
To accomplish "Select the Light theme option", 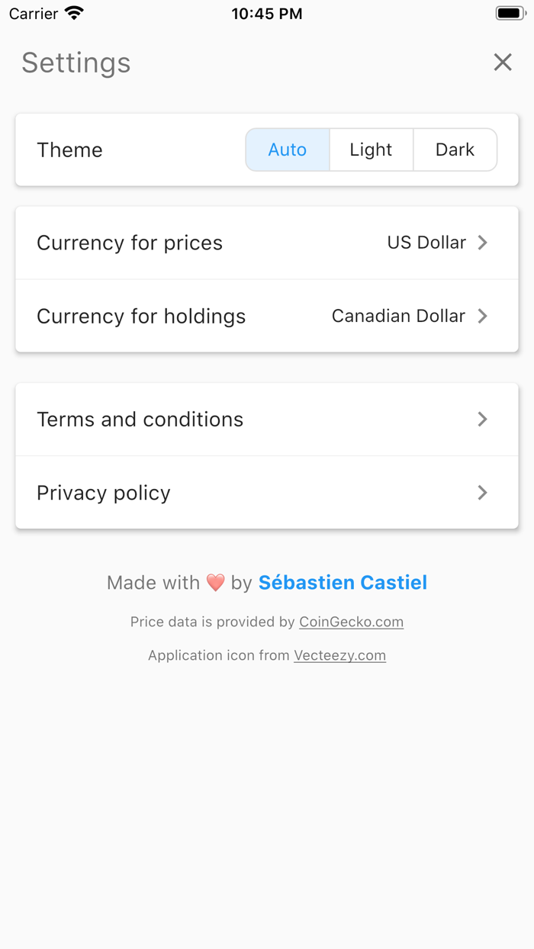I will click(x=371, y=150).
